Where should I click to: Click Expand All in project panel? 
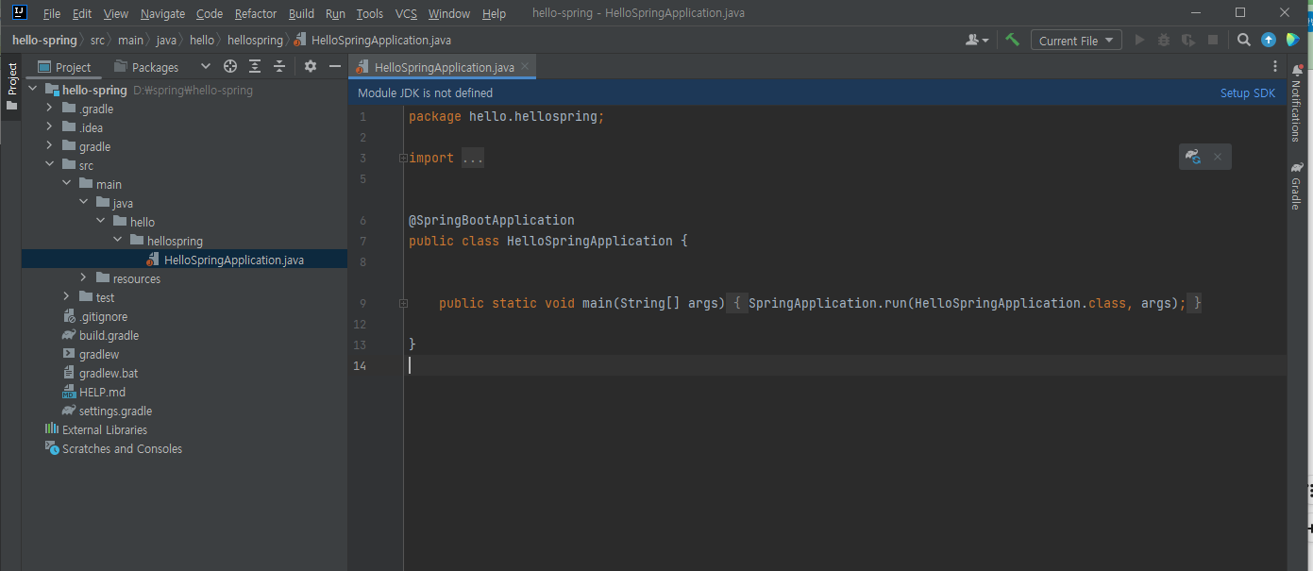tap(255, 67)
